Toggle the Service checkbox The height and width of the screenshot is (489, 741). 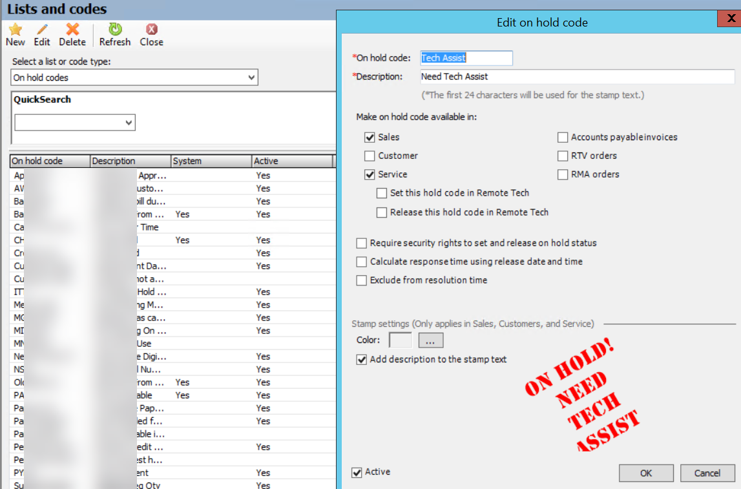pyautogui.click(x=370, y=174)
